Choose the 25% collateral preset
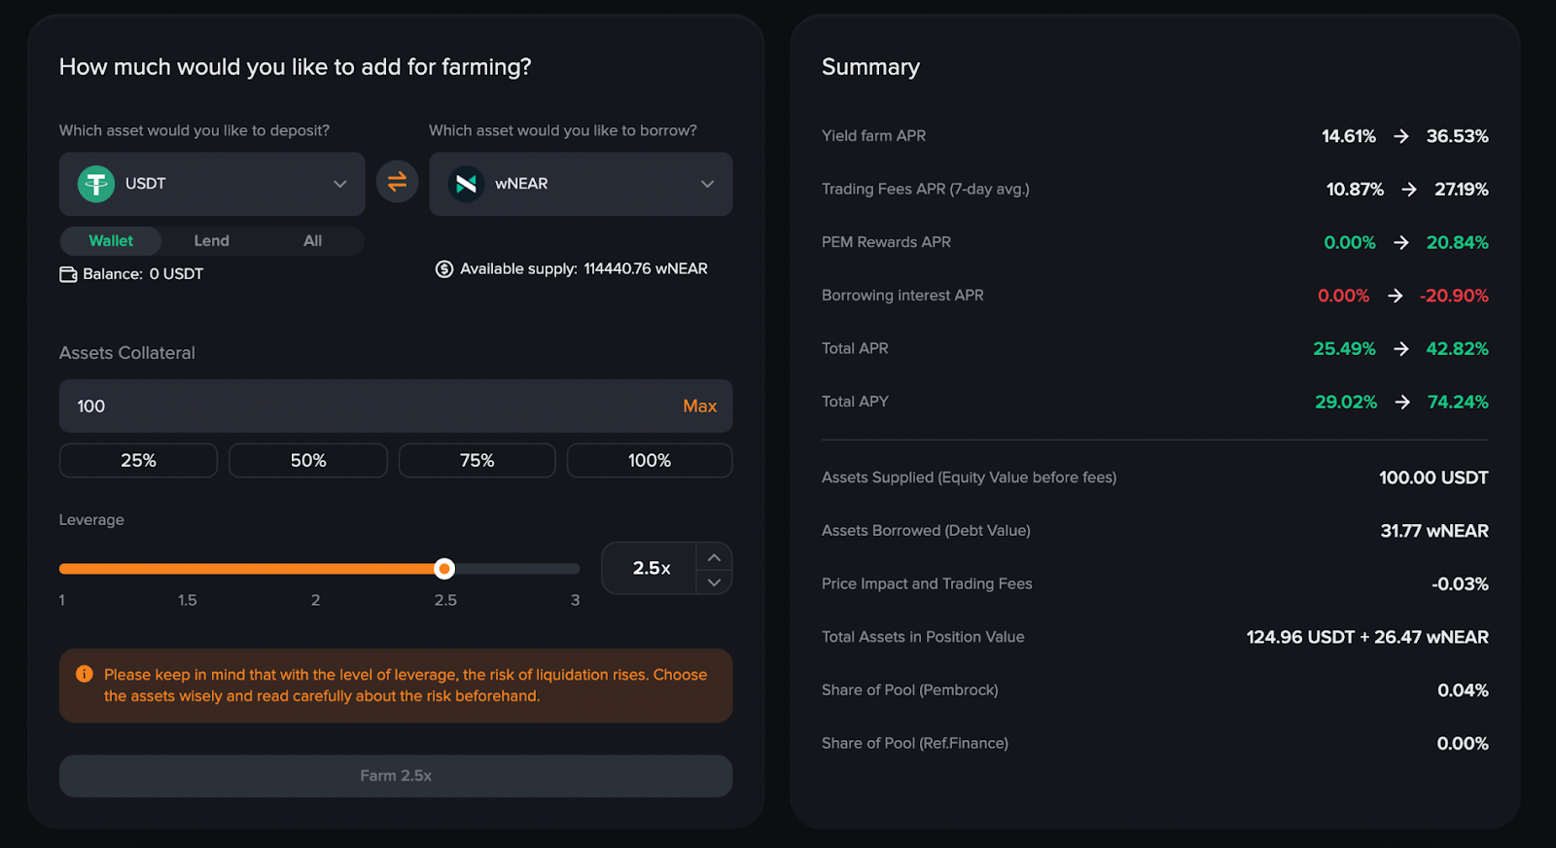The height and width of the screenshot is (848, 1556). (138, 461)
